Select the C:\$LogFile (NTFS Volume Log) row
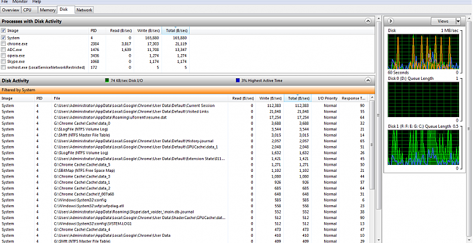The width and height of the screenshot is (473, 243). (x=184, y=129)
